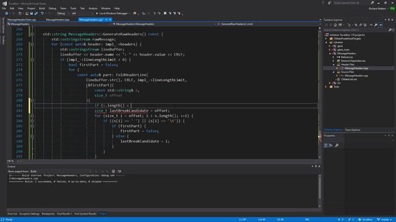
Task: Open the Breakpoints tab
Action: click(48, 214)
